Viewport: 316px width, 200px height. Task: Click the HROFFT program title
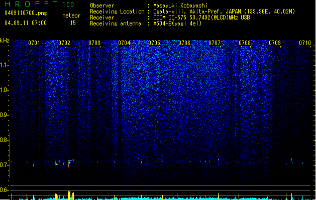point(31,4)
